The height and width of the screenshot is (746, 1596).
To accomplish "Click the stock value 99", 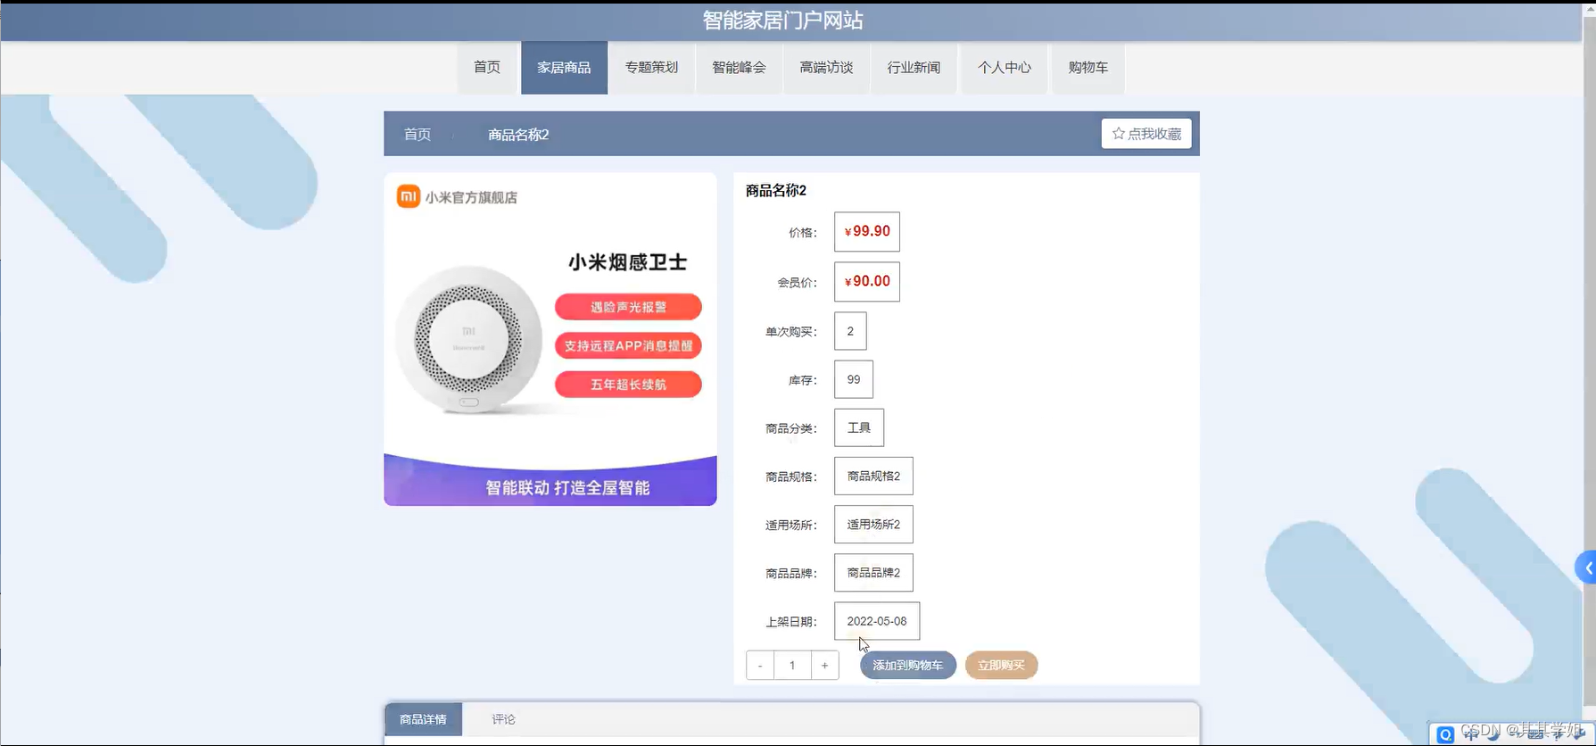I will 854,379.
